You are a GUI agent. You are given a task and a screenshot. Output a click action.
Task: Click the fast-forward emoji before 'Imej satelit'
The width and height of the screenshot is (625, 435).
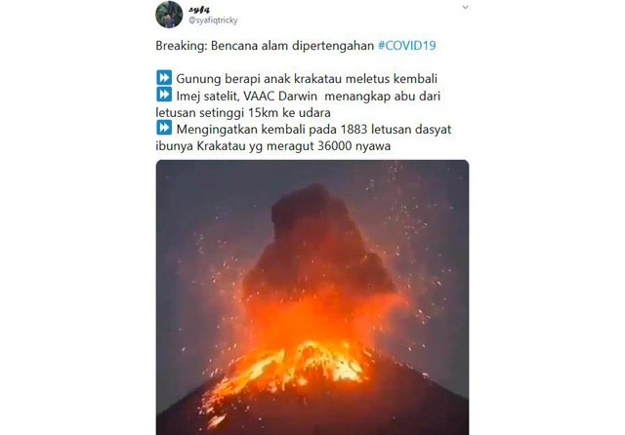[164, 95]
